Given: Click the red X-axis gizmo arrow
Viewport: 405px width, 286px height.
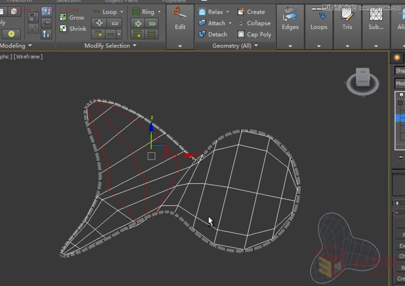Looking at the screenshot, I should (x=191, y=155).
